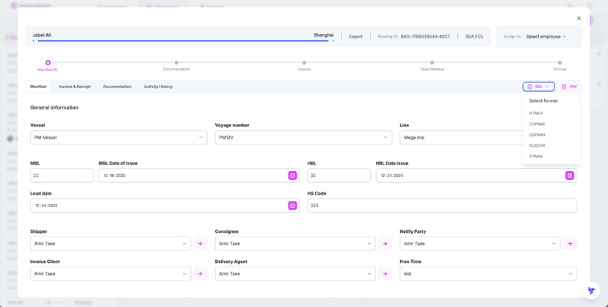Viewport: 608px width, 307px height.
Task: Open the chat assistant bubble icon
Action: [591, 290]
